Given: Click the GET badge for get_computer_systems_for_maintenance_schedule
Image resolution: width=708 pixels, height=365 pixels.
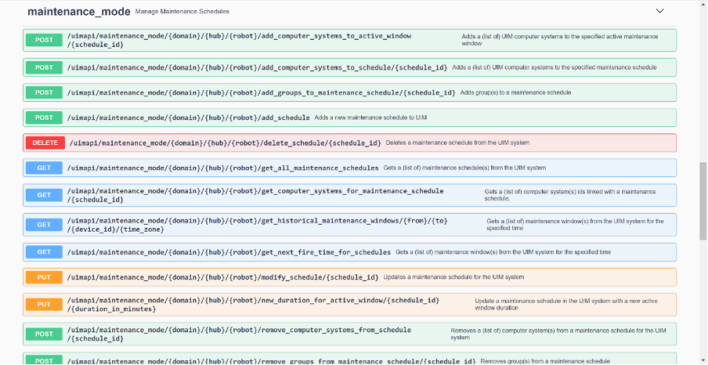Looking at the screenshot, I should tap(44, 195).
